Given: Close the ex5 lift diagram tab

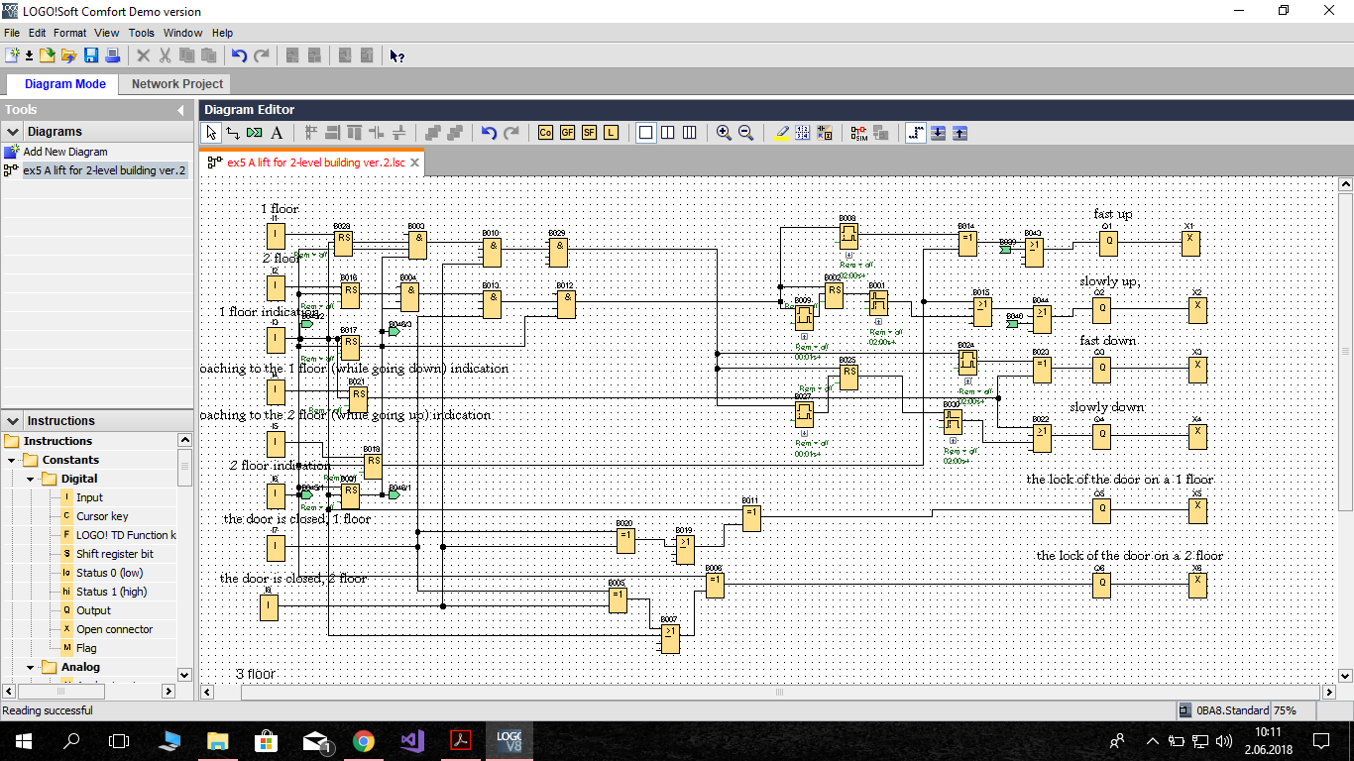Looking at the screenshot, I should (415, 163).
